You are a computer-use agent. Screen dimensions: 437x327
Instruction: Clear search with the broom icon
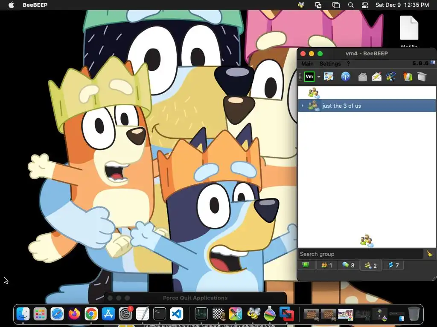coord(429,254)
